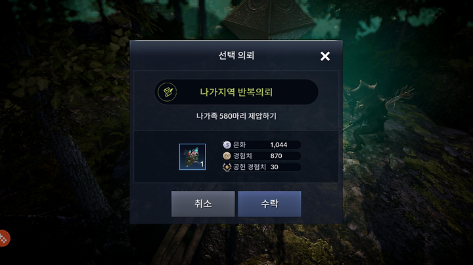
Task: Click the 선택 의뢰 dialog title
Action: pos(236,55)
